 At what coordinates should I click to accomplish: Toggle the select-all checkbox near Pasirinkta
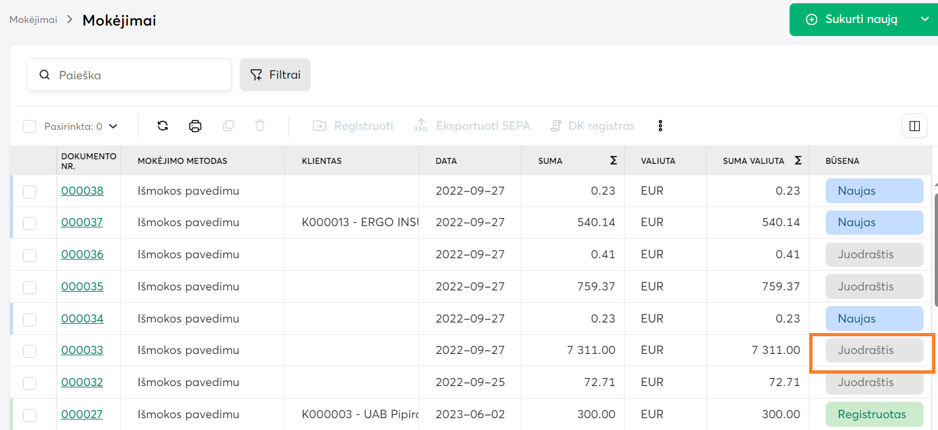point(30,127)
